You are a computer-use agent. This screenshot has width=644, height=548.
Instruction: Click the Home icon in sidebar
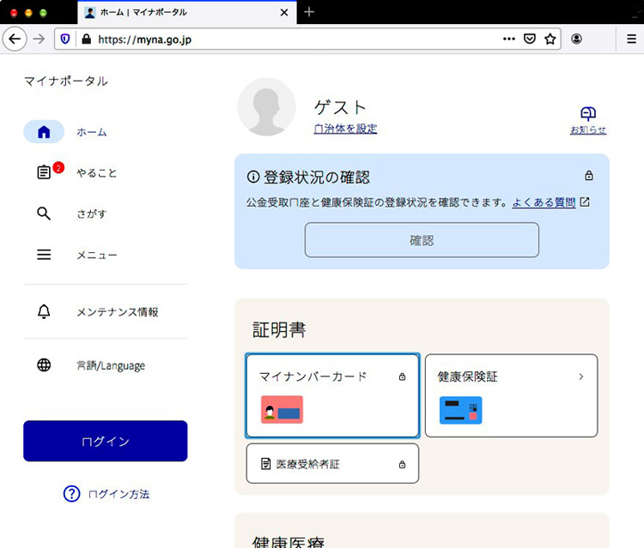pos(44,132)
